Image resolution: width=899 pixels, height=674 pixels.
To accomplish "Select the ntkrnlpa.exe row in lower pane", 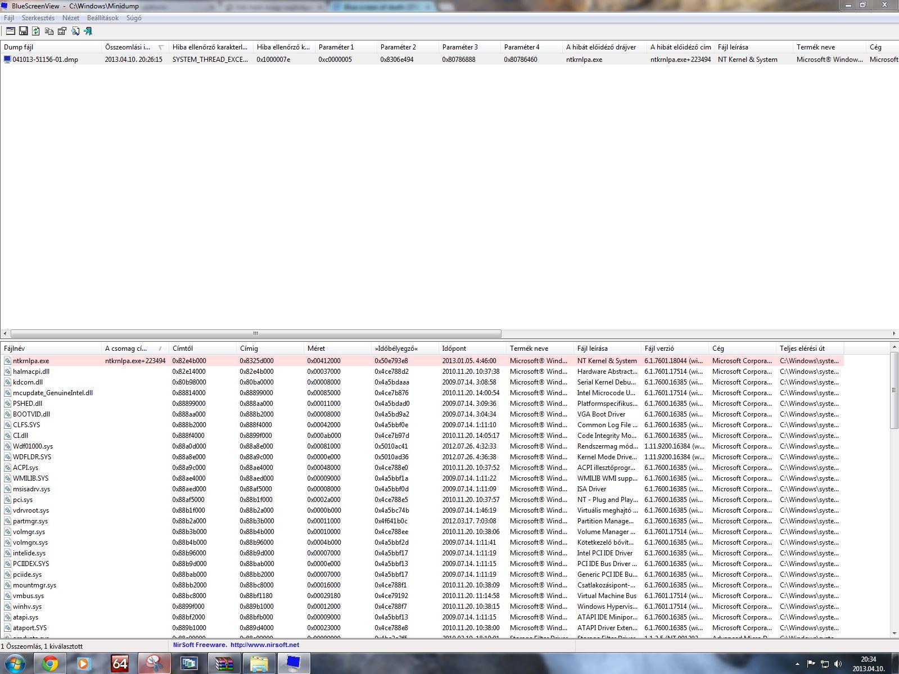I will click(x=422, y=361).
